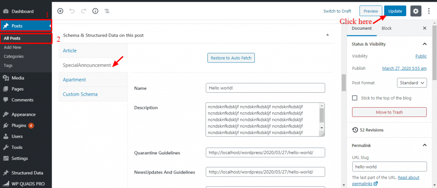Screen dimensions: 437x188
Task: Select the Apartment schema tab
Action: click(x=74, y=80)
